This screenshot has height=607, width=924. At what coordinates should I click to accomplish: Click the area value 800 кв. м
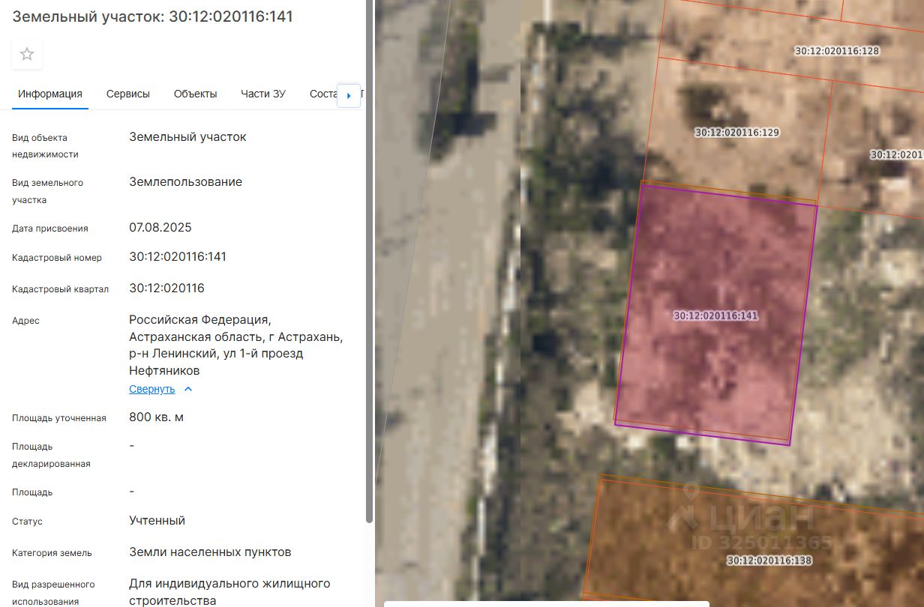click(156, 417)
